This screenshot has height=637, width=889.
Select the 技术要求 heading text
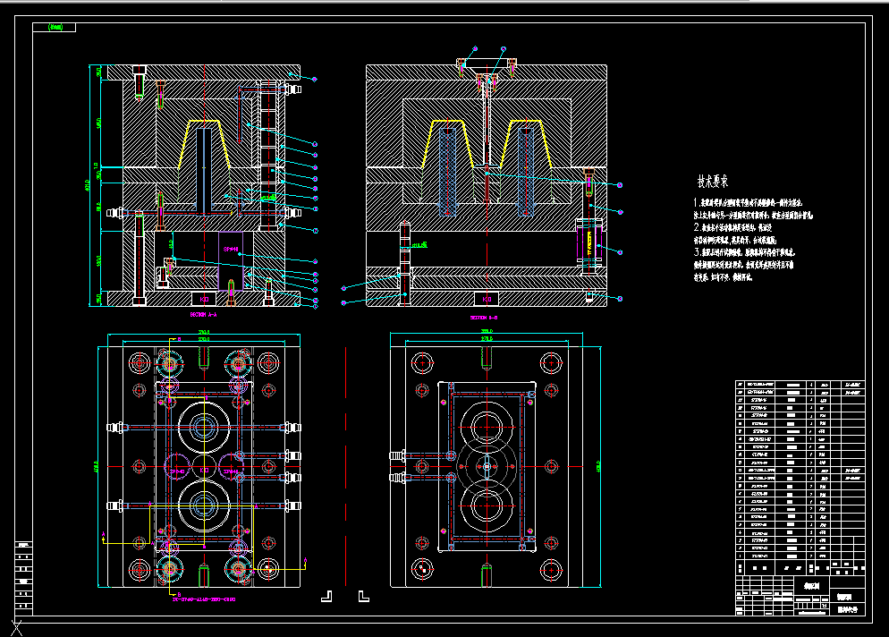713,182
